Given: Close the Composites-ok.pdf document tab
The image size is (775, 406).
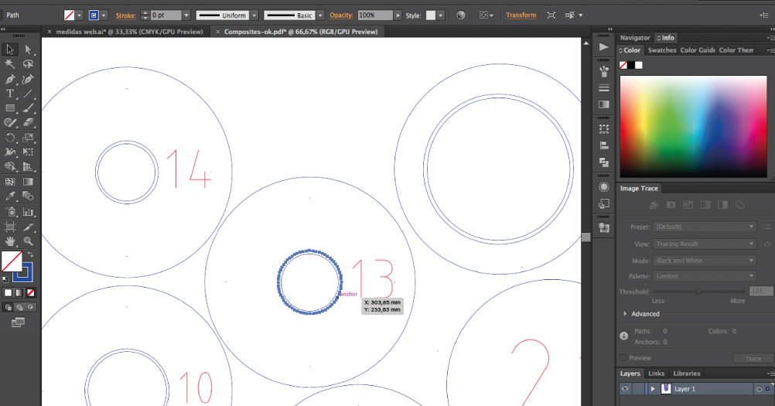Looking at the screenshot, I should coord(218,32).
